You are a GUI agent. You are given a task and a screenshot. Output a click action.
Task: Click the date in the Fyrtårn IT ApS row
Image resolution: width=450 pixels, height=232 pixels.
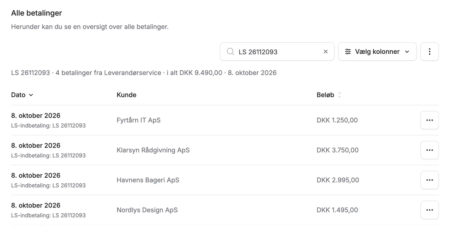point(36,115)
